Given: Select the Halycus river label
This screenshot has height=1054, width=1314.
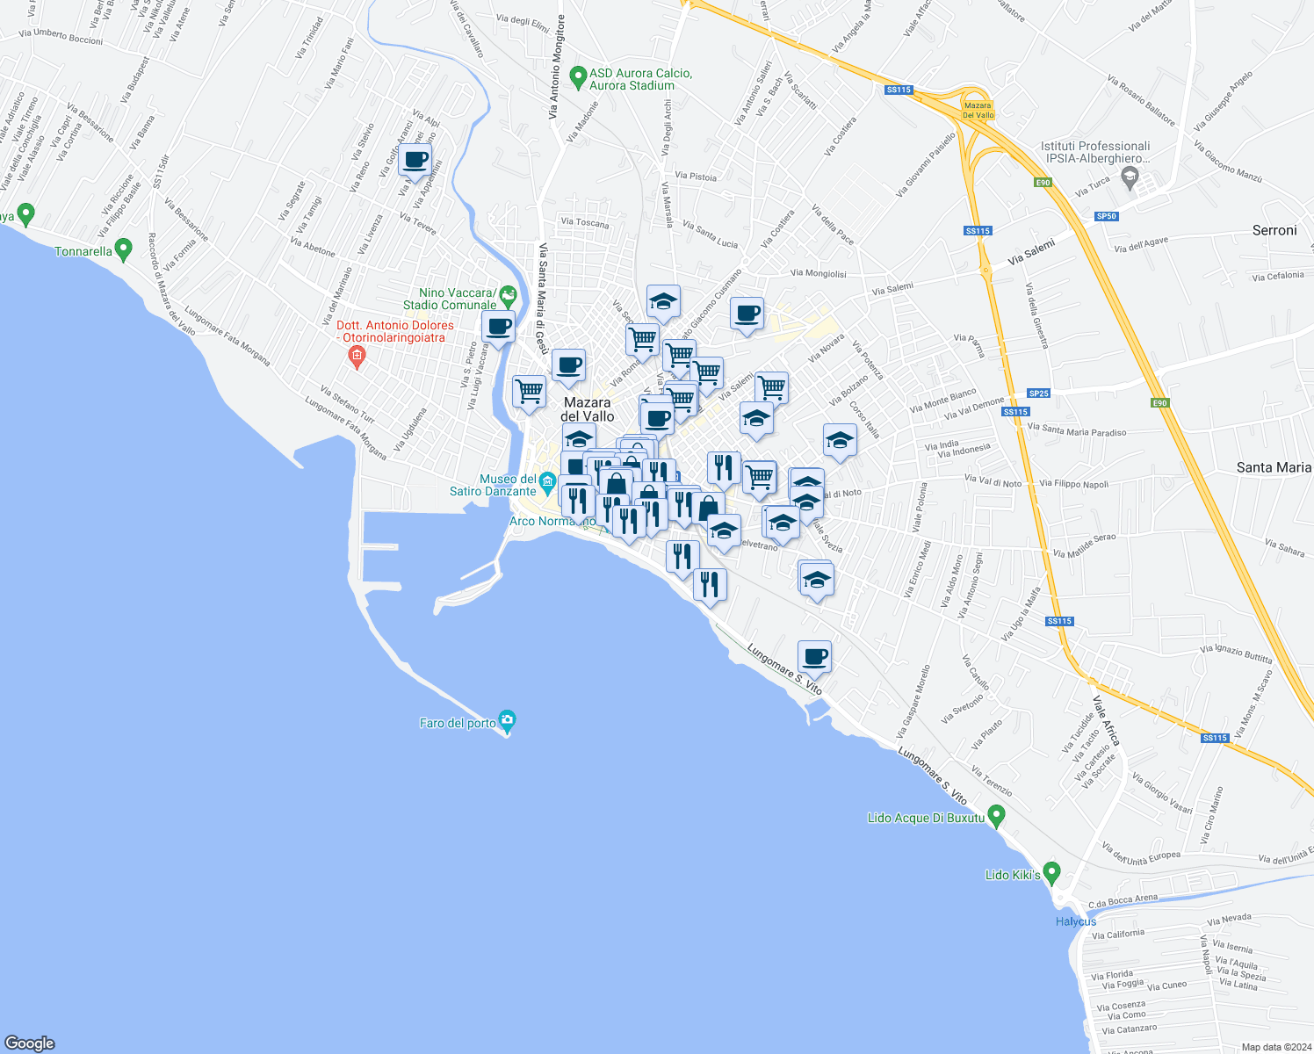Looking at the screenshot, I should tap(1076, 921).
